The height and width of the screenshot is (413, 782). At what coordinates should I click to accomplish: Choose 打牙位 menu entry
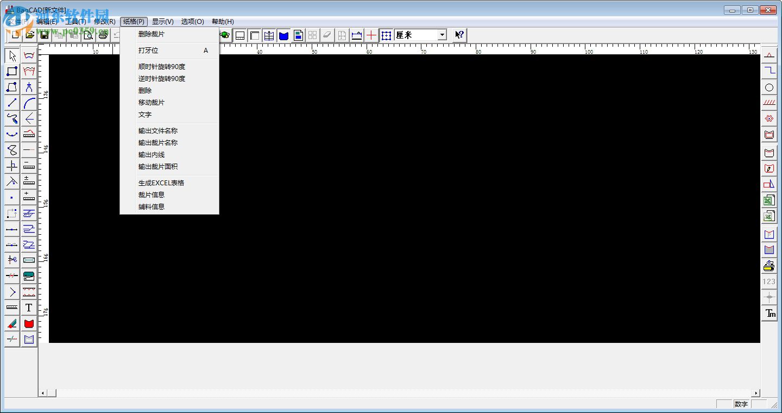tap(169, 51)
